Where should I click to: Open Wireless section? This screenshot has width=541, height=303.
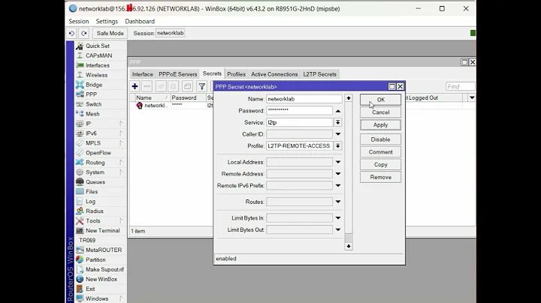96,75
